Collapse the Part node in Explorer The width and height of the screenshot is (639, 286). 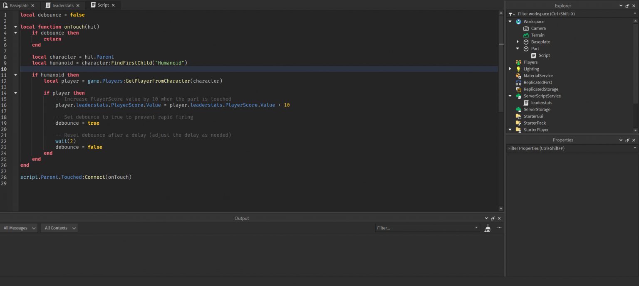(x=518, y=48)
